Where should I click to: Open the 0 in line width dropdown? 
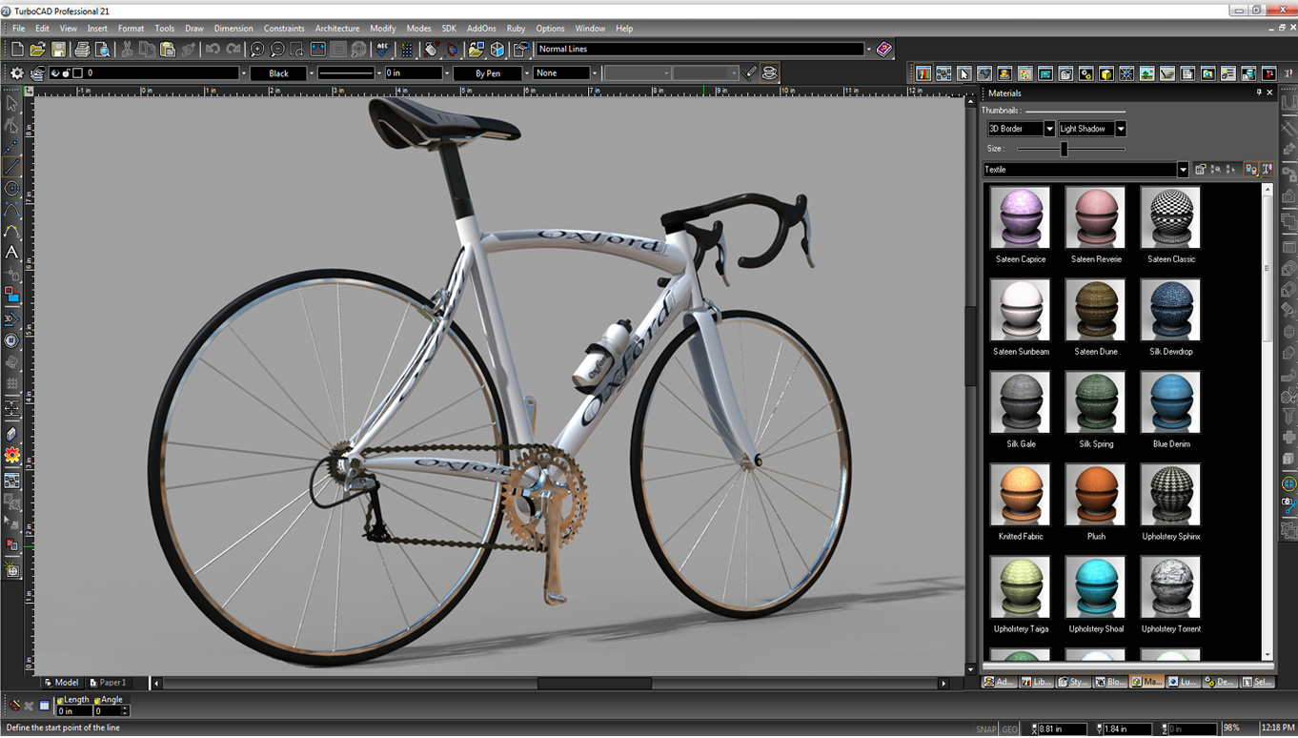(x=446, y=73)
